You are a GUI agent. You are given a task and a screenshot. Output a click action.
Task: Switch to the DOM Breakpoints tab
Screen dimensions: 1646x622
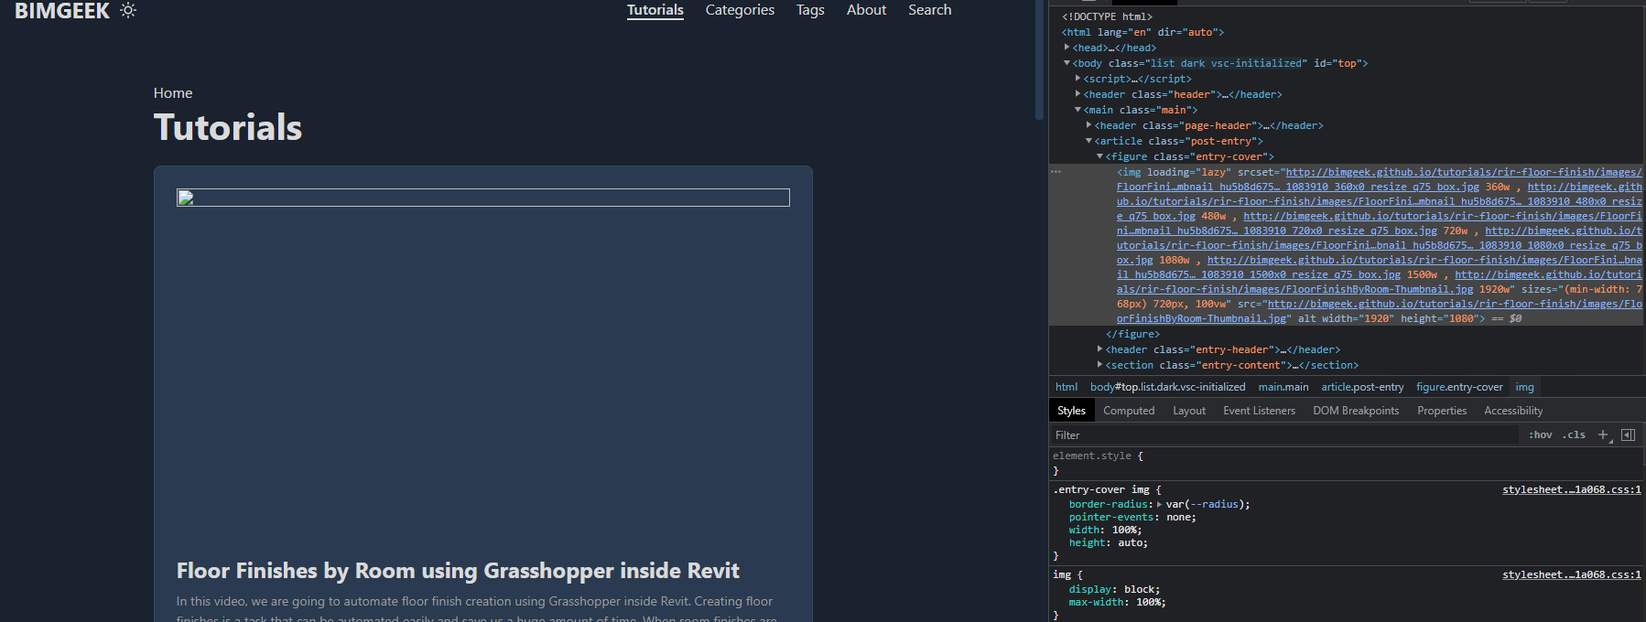[x=1356, y=411]
